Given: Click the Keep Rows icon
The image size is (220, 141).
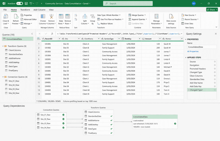Looking at the screenshot, I should pyautogui.click(x=61, y=16).
